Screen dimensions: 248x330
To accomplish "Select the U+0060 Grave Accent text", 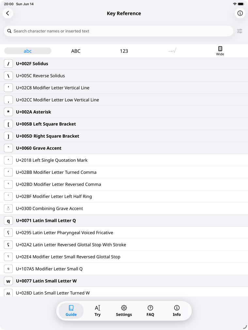I will pos(39,148).
